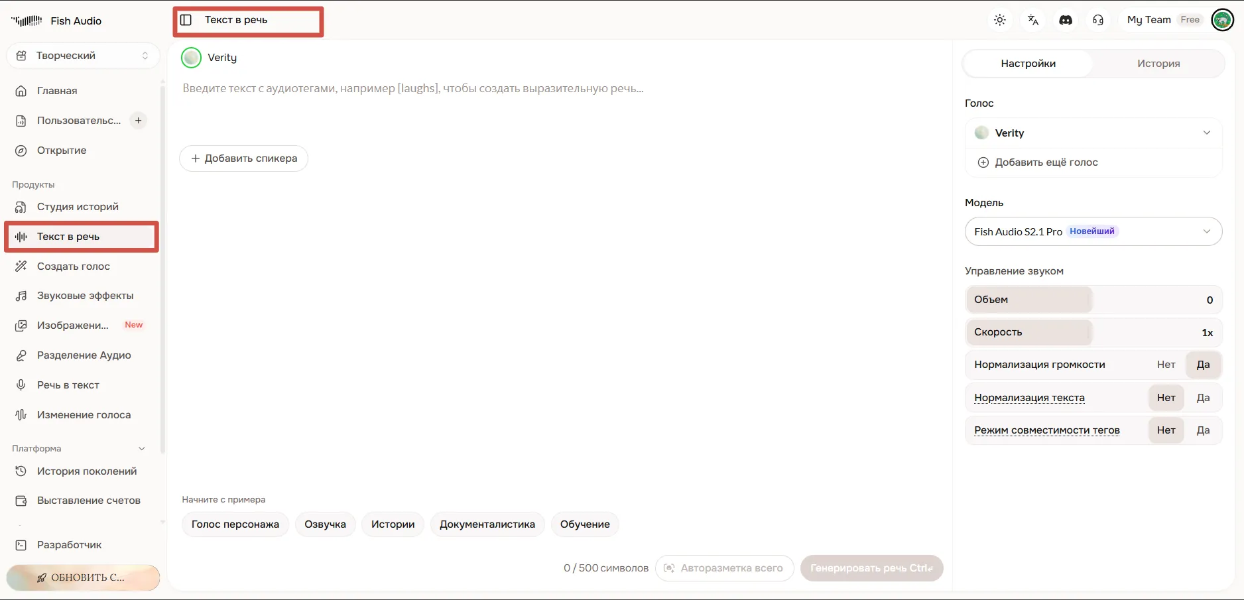Set Нормализация громкости to Нет
Viewport: 1244px width, 600px height.
coord(1166,365)
